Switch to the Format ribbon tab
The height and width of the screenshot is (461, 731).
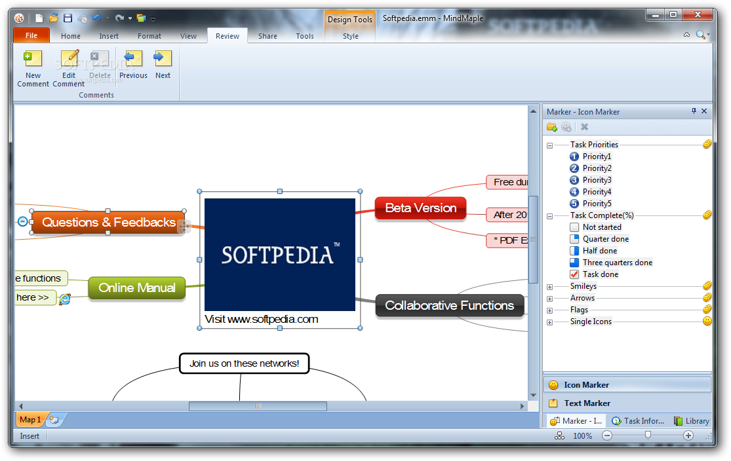point(149,36)
